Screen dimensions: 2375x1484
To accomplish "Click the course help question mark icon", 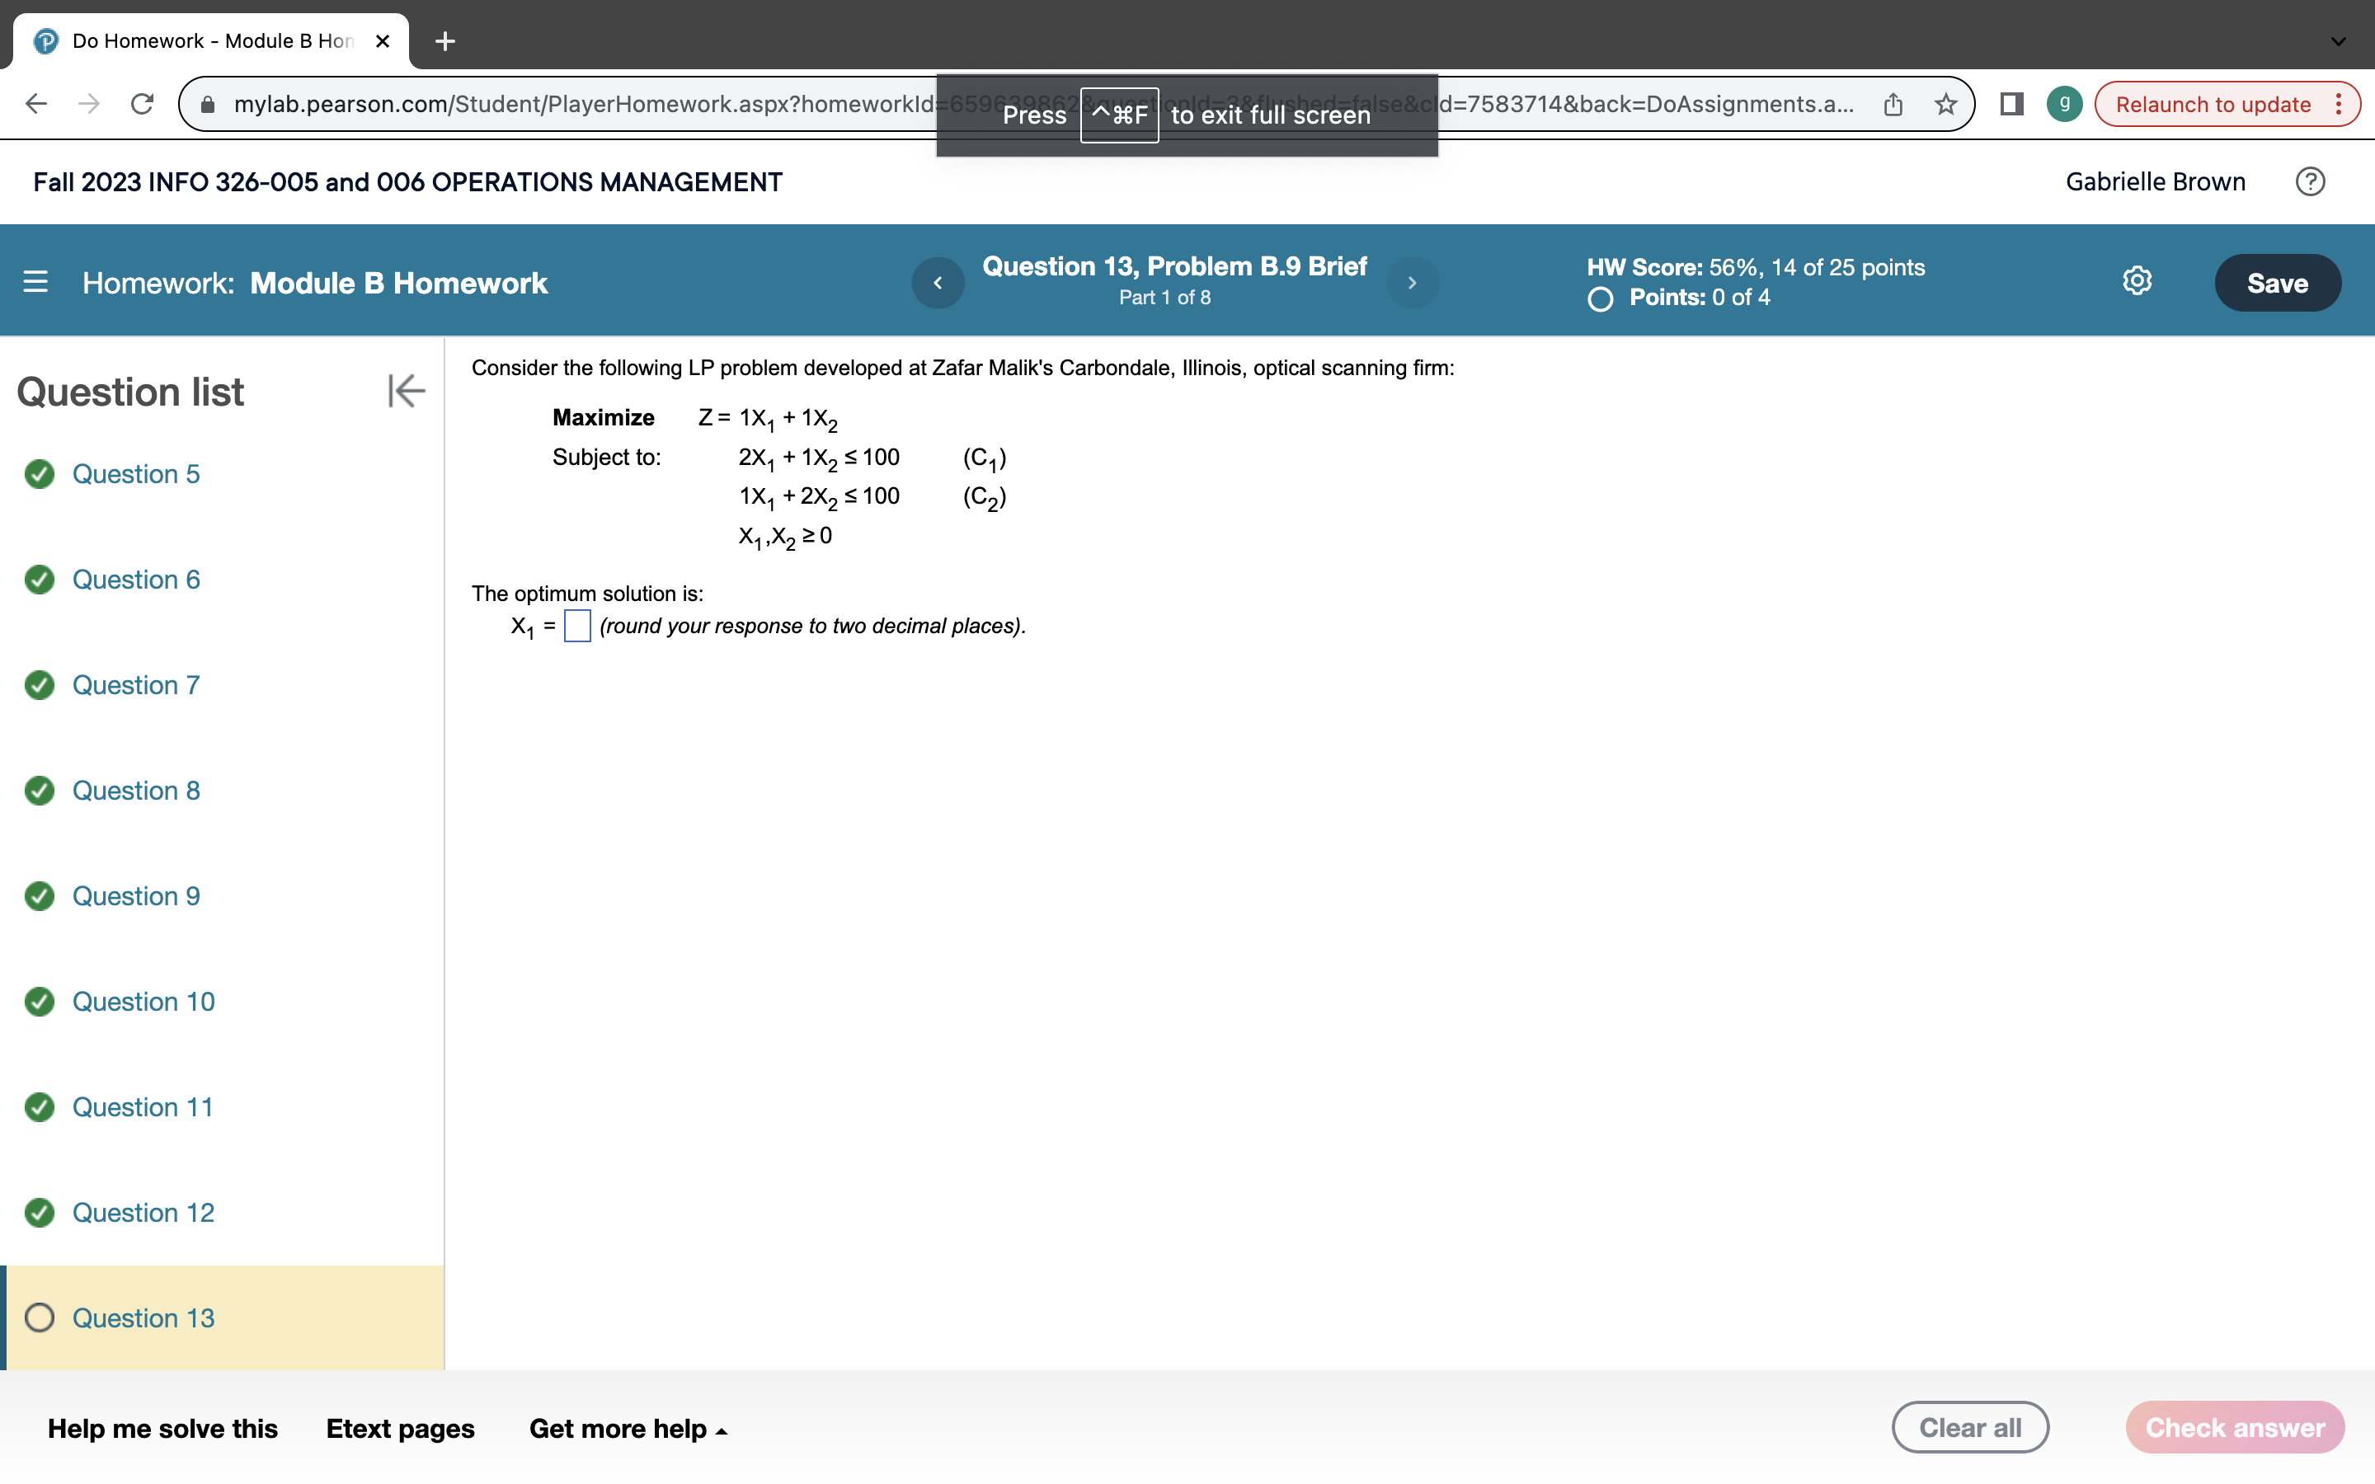I will [2310, 181].
